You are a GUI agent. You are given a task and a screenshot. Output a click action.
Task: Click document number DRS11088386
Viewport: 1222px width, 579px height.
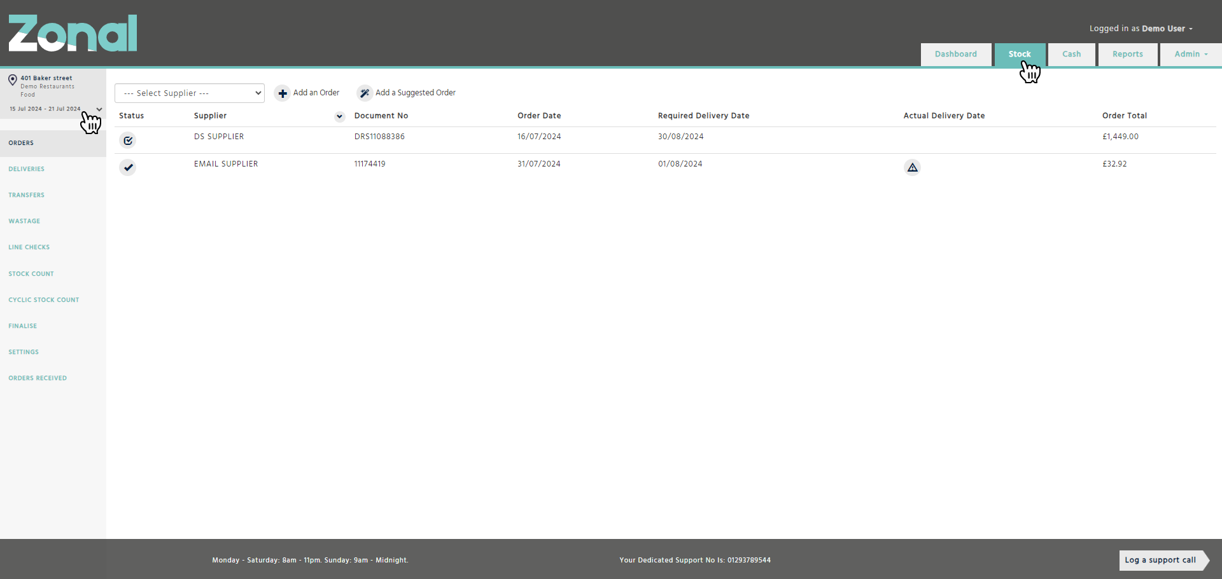click(379, 137)
